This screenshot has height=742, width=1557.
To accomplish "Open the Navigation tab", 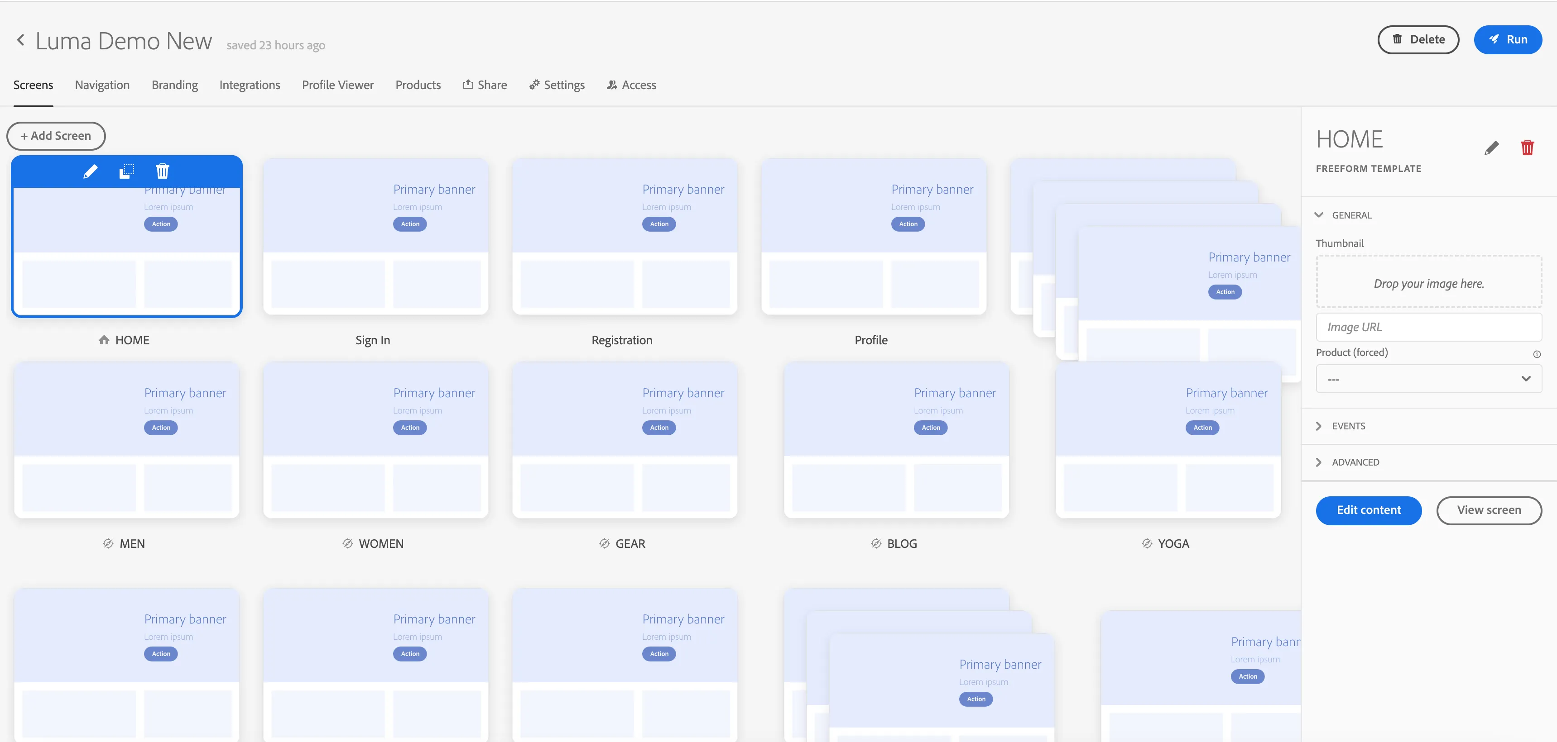I will (102, 85).
